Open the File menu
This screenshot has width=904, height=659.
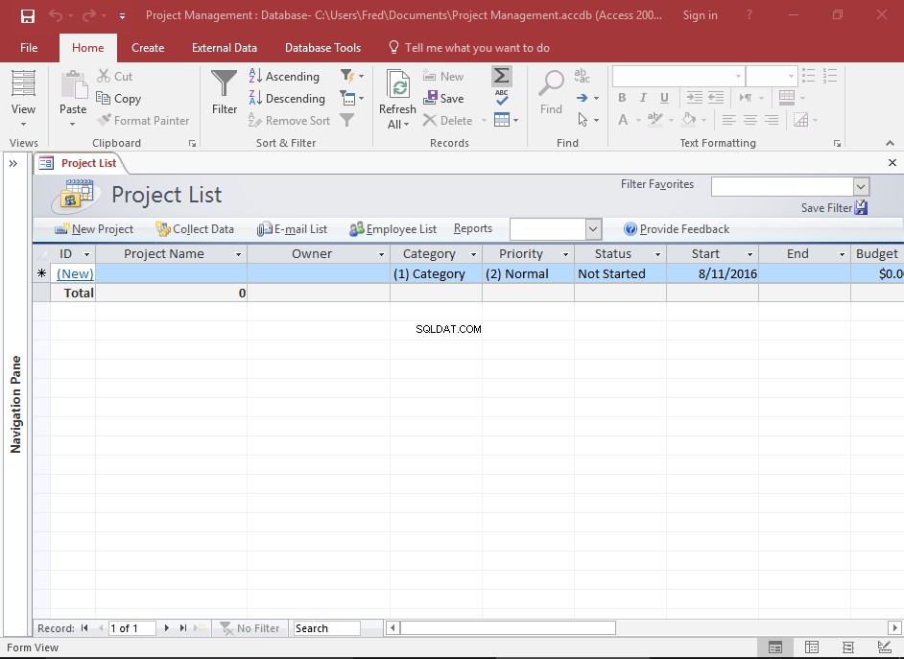29,48
